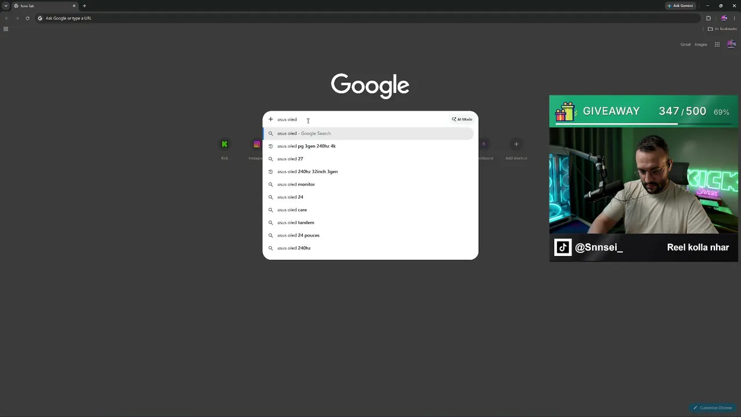Click the giveaway gift icon on overlay

[565, 111]
